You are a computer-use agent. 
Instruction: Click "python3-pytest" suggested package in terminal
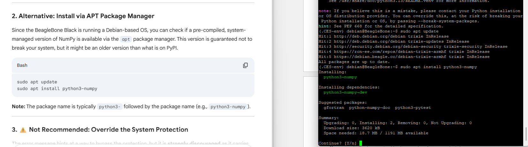point(413,108)
